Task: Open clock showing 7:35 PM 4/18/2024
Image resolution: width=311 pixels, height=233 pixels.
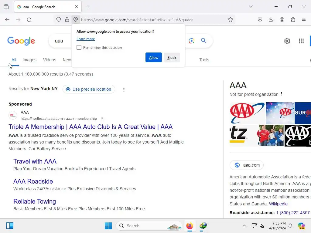Action: pos(277,226)
